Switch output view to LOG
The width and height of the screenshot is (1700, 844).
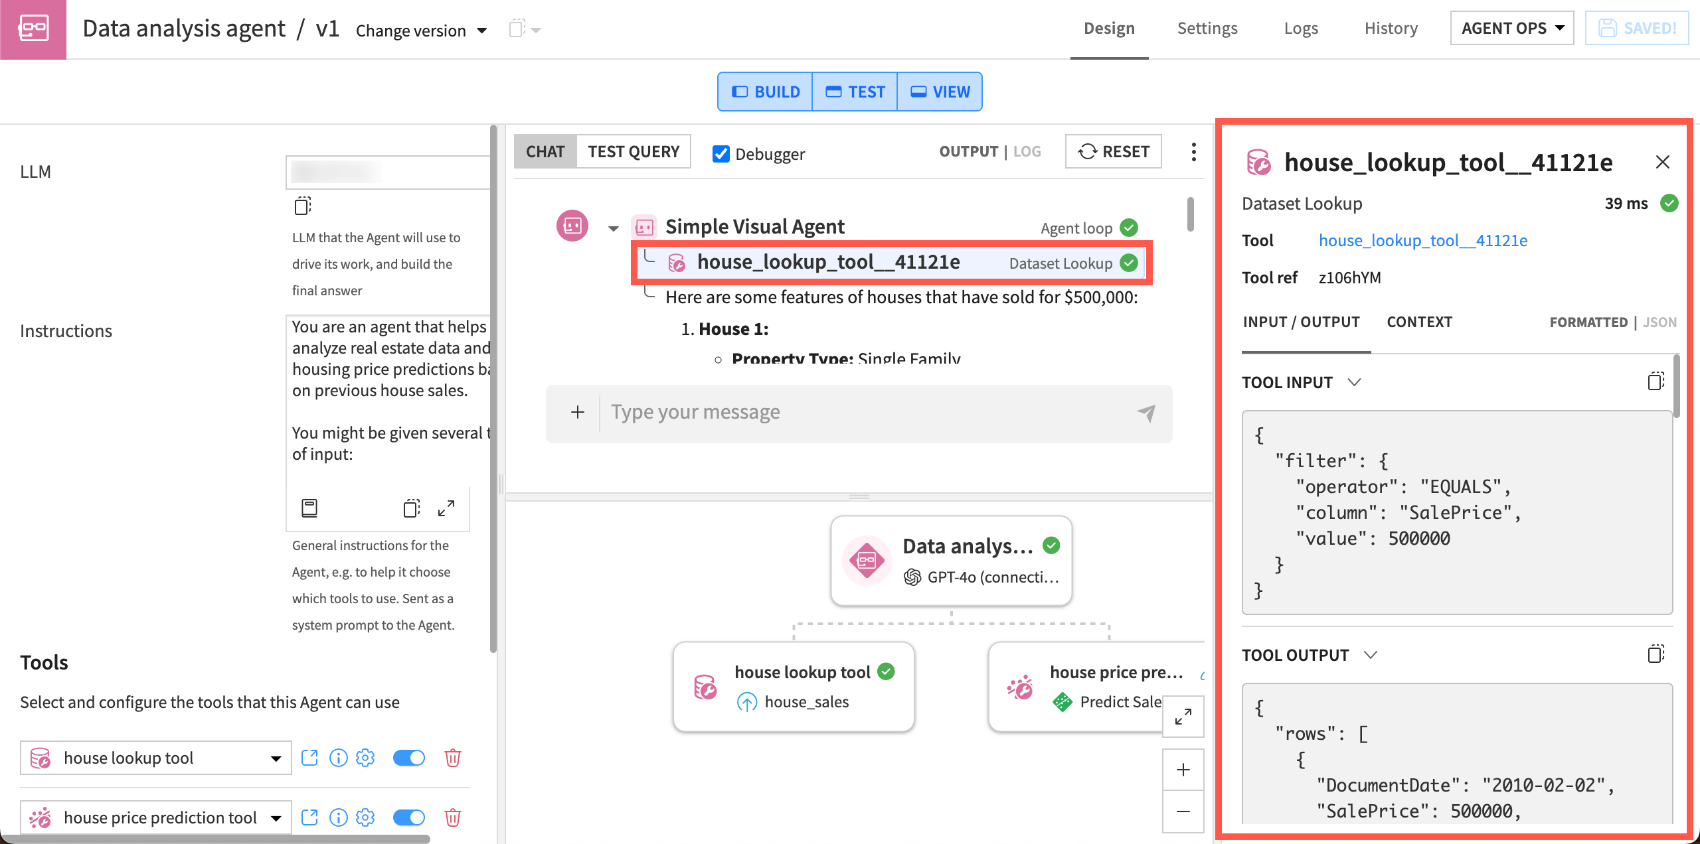click(1027, 152)
